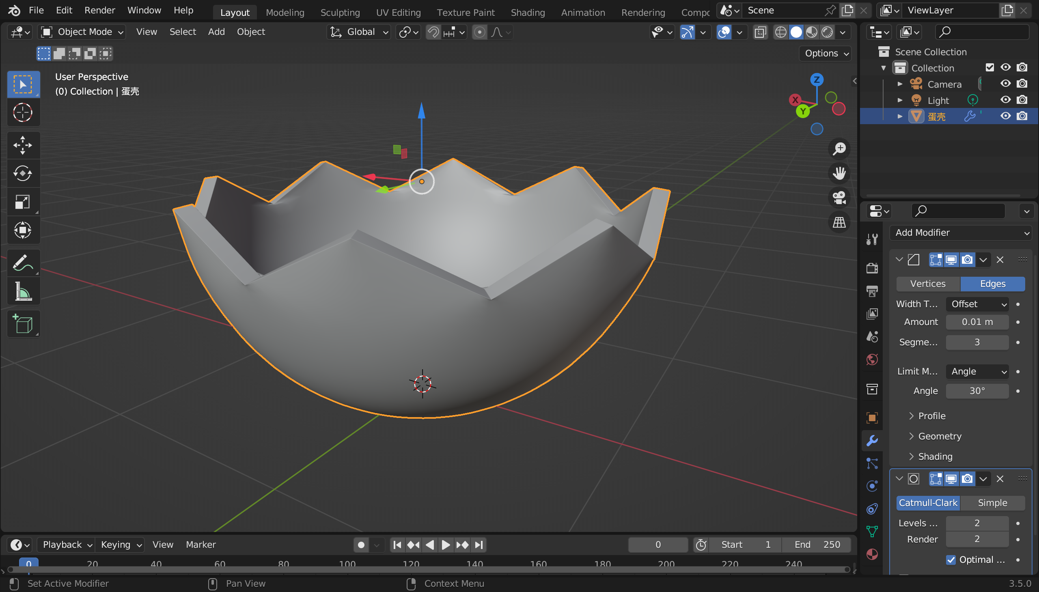Jump to the timeline end frame
The height and width of the screenshot is (592, 1039).
pos(479,545)
